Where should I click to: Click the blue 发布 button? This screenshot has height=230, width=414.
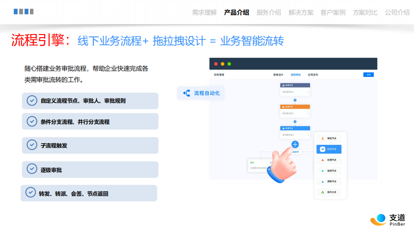point(368,75)
